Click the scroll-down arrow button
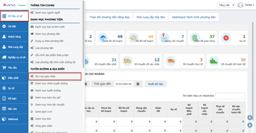 pos(250,125)
